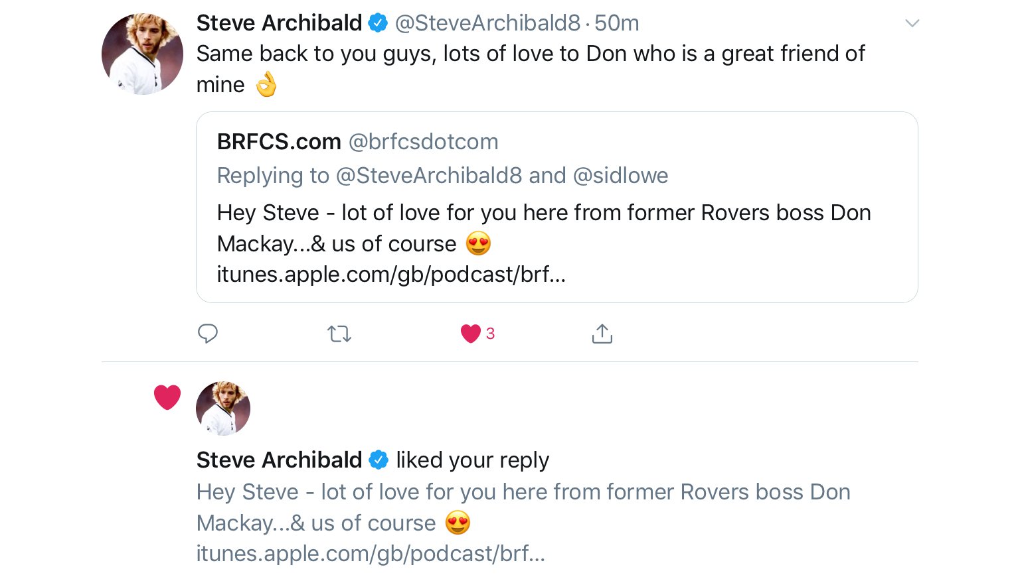Open the small avatar in like notification
Image resolution: width=1020 pixels, height=581 pixels.
coord(223,408)
